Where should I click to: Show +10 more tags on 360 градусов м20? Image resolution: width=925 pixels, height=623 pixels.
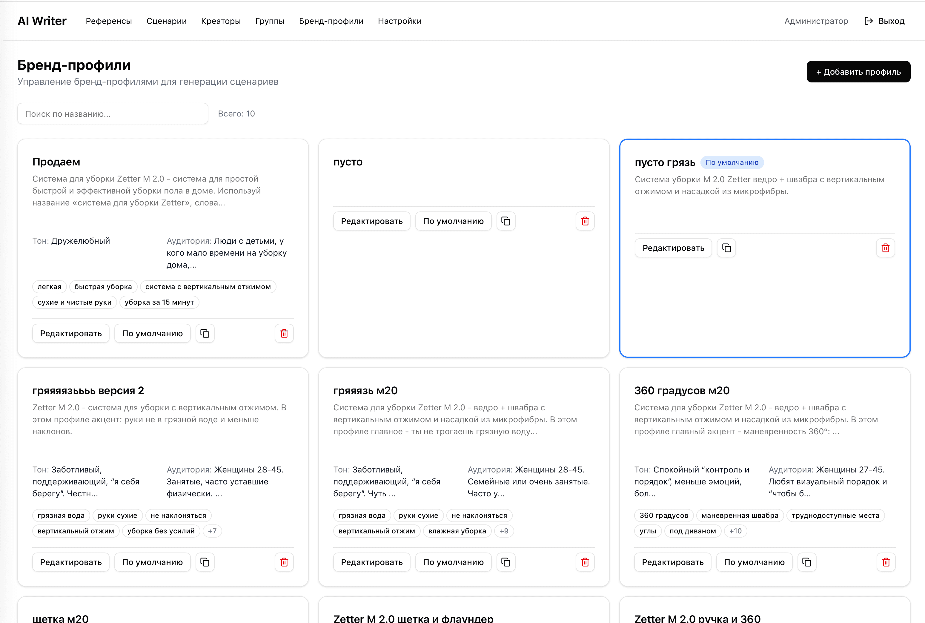735,531
